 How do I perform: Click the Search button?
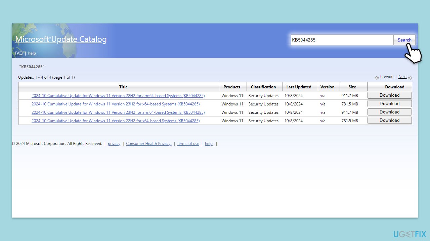(x=404, y=40)
